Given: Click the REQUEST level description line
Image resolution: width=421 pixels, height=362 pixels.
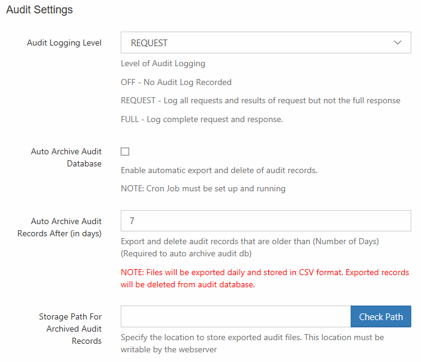Looking at the screenshot, I should [x=260, y=100].
